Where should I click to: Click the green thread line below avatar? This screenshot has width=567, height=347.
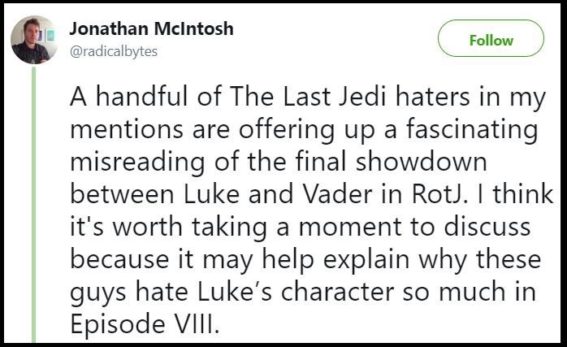coord(34,203)
